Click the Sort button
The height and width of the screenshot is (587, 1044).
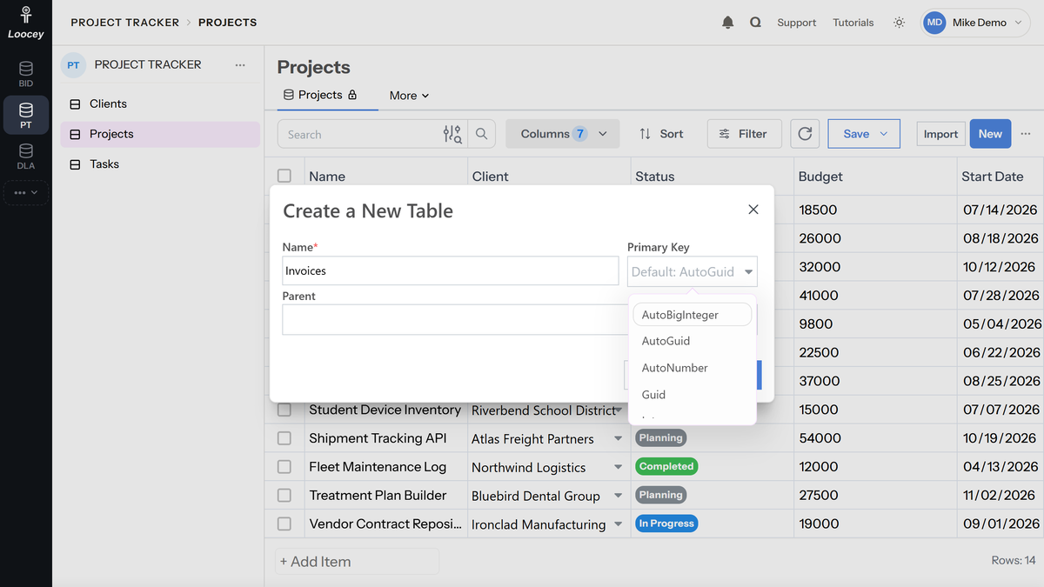tap(661, 134)
